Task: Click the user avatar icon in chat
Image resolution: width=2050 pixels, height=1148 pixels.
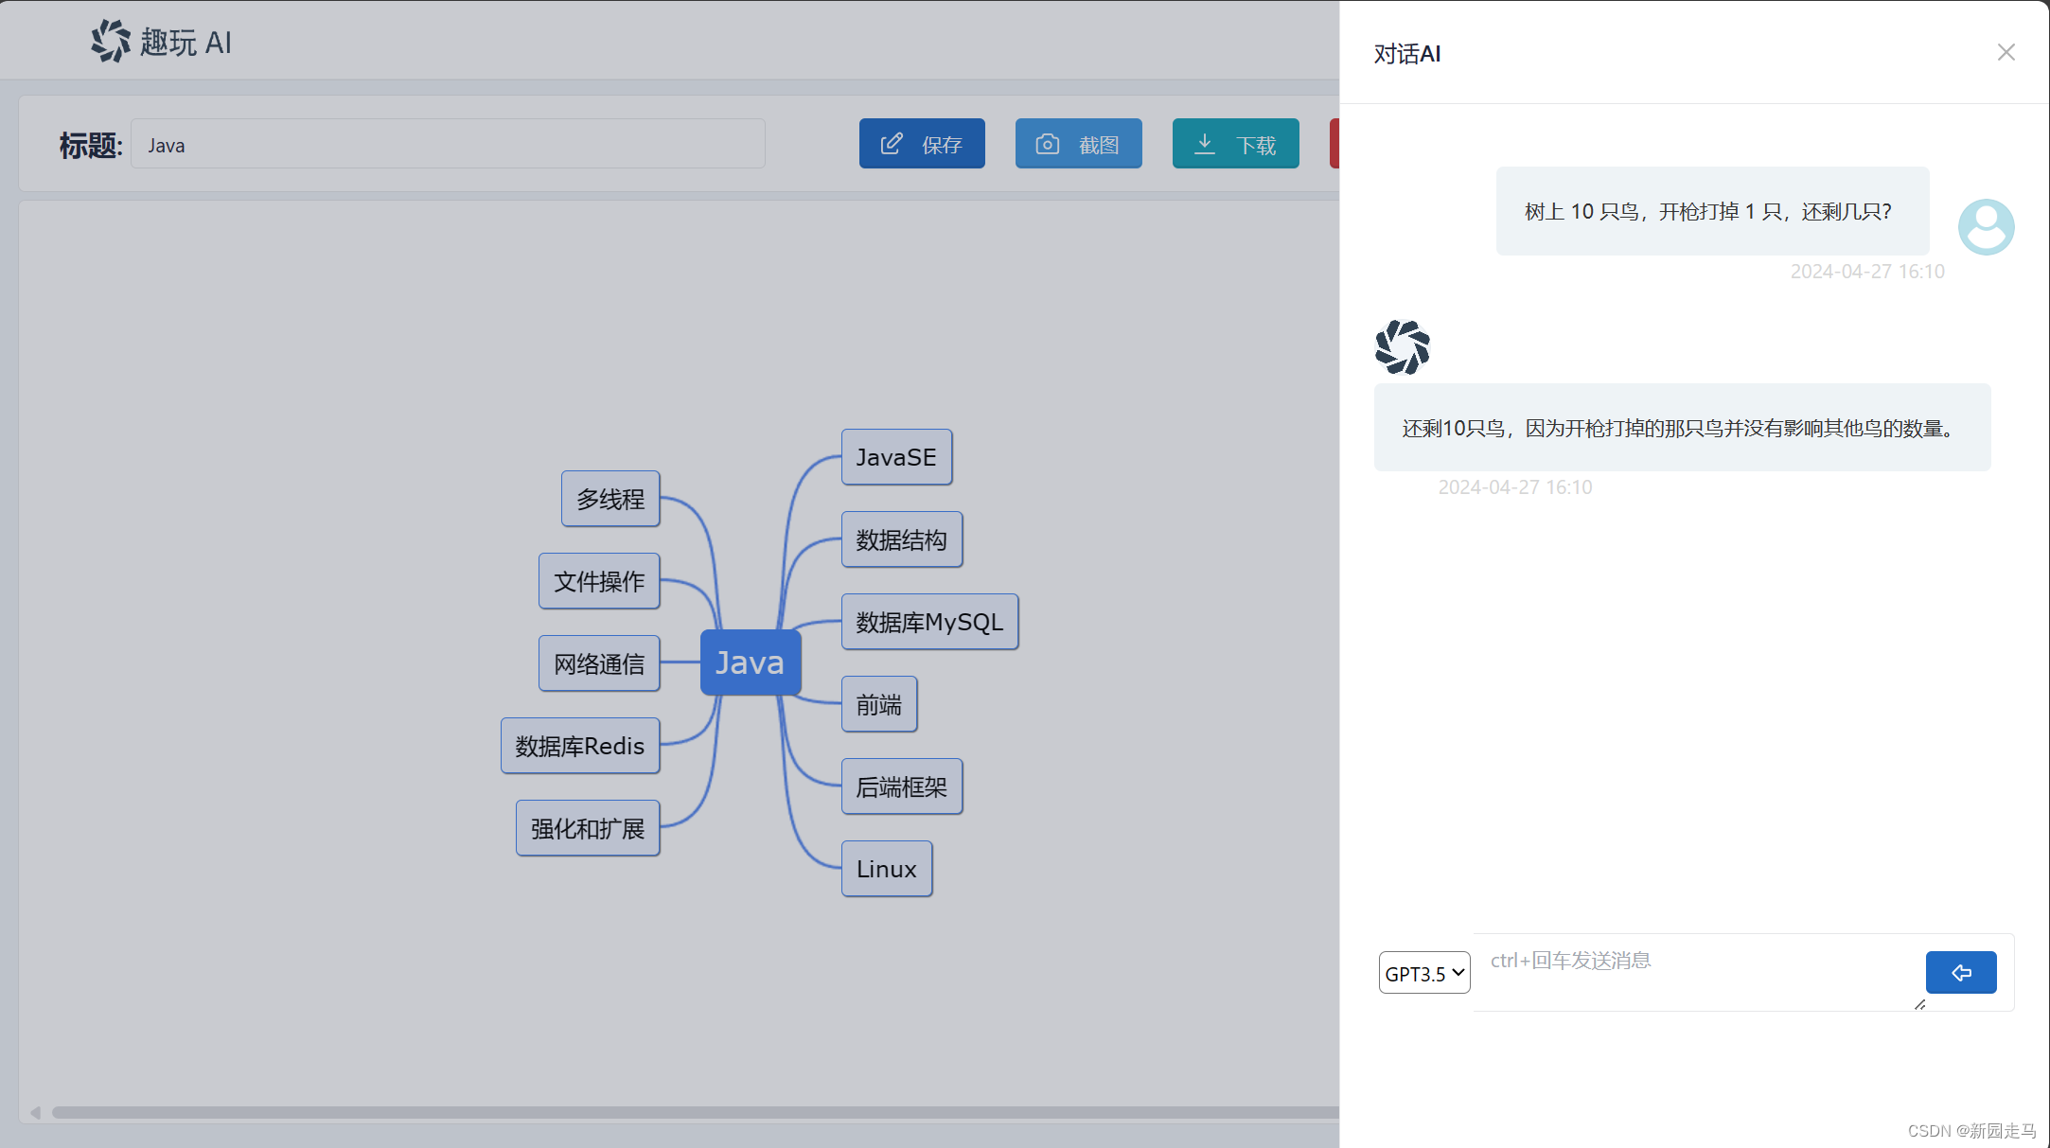Action: pyautogui.click(x=1986, y=227)
